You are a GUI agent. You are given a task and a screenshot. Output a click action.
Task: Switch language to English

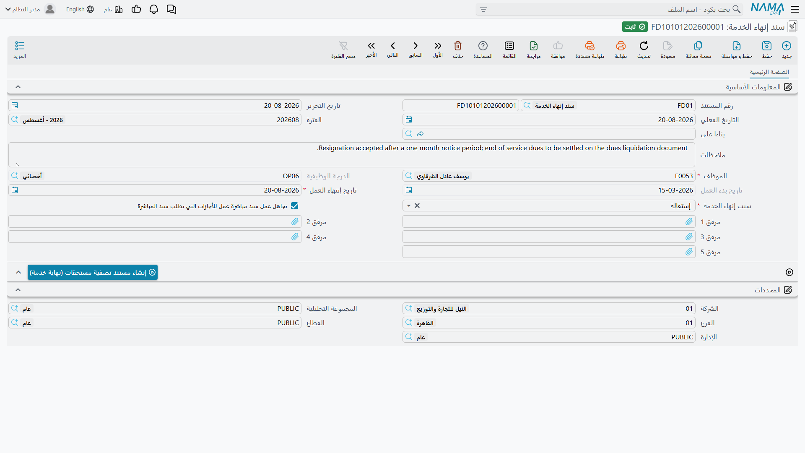pyautogui.click(x=80, y=9)
